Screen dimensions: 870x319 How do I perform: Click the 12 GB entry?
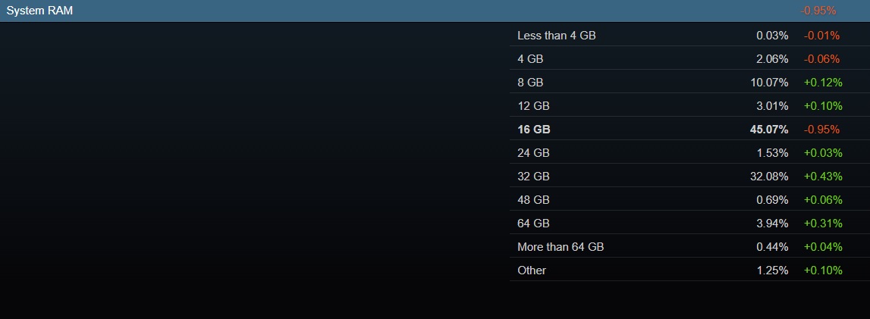(533, 106)
